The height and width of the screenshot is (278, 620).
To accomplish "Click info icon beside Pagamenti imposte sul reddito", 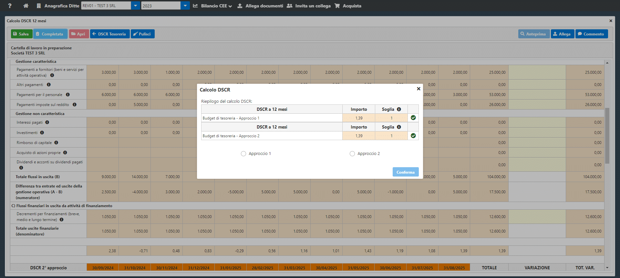I will point(75,105).
